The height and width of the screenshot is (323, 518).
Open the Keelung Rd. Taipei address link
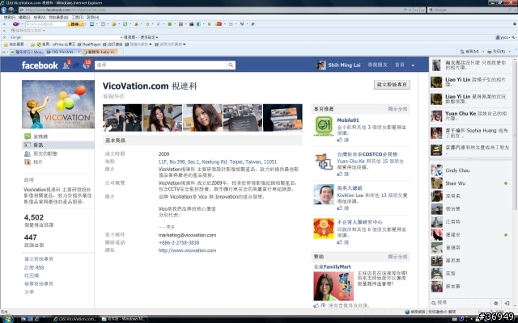(218, 161)
